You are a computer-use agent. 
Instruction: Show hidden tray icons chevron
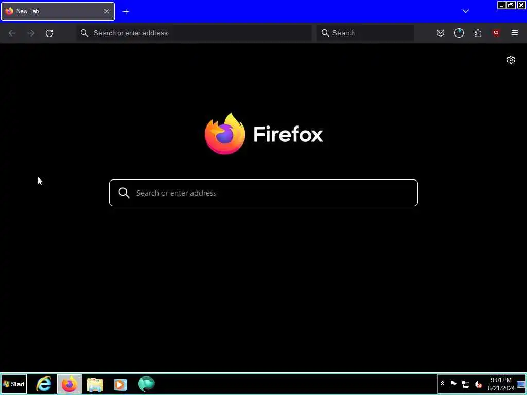pos(442,384)
